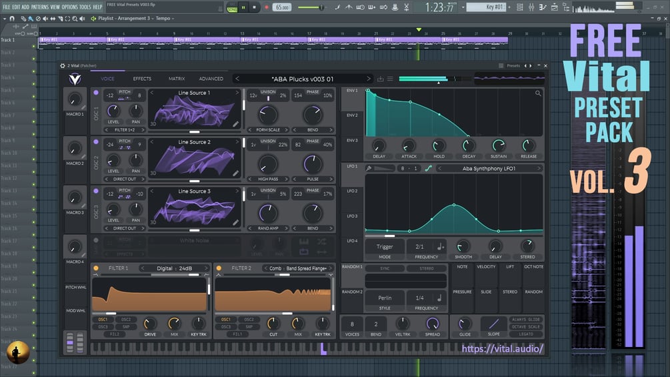Click the Vital logo icon
Viewport: 670px width, 377px height.
point(75,79)
